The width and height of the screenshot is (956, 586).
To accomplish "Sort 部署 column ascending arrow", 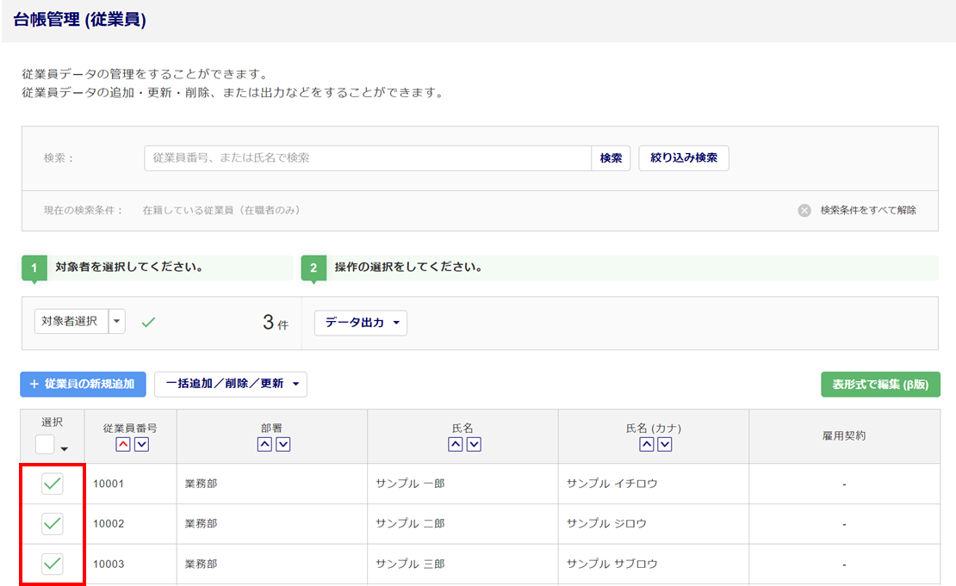I will tap(264, 445).
